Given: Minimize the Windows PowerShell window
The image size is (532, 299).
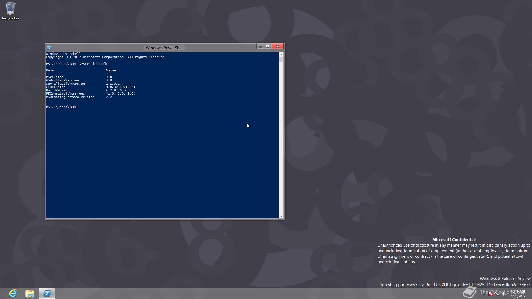Looking at the screenshot, I should (260, 47).
